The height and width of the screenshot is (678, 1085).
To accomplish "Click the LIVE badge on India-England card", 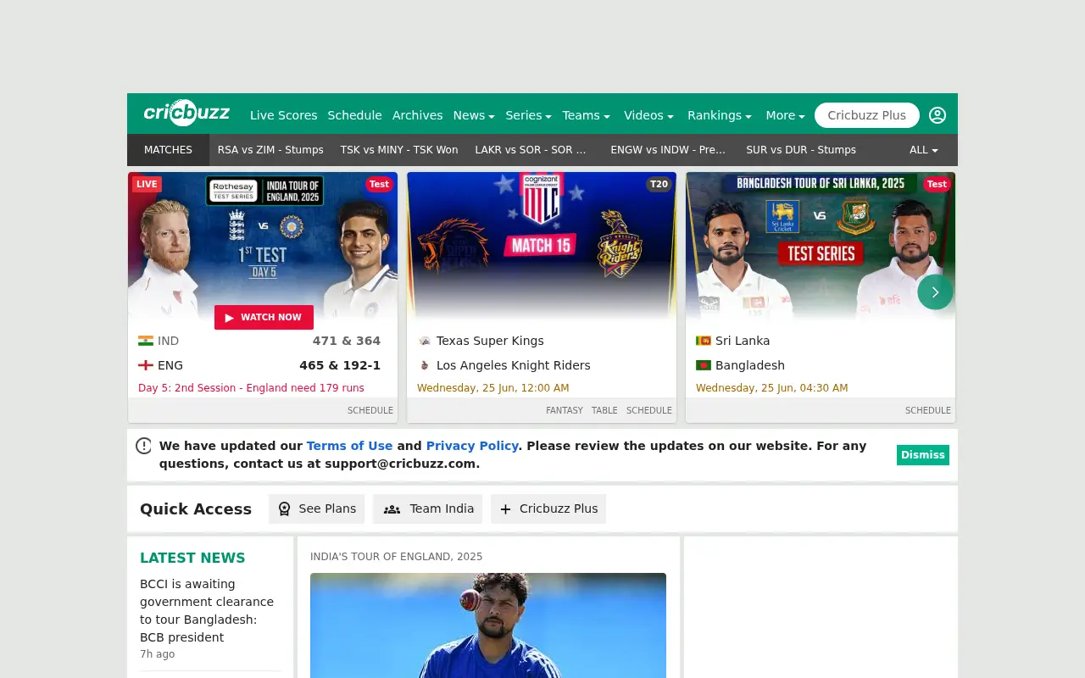I will [147, 184].
